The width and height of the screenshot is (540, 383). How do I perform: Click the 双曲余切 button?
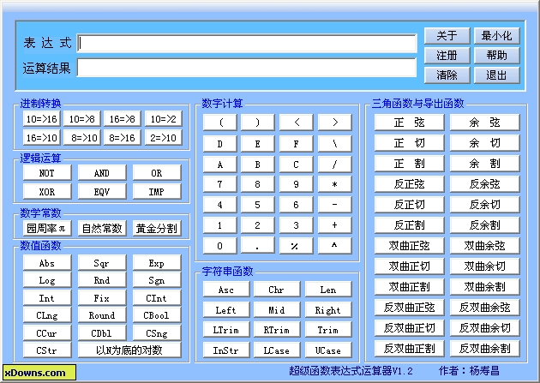(484, 266)
